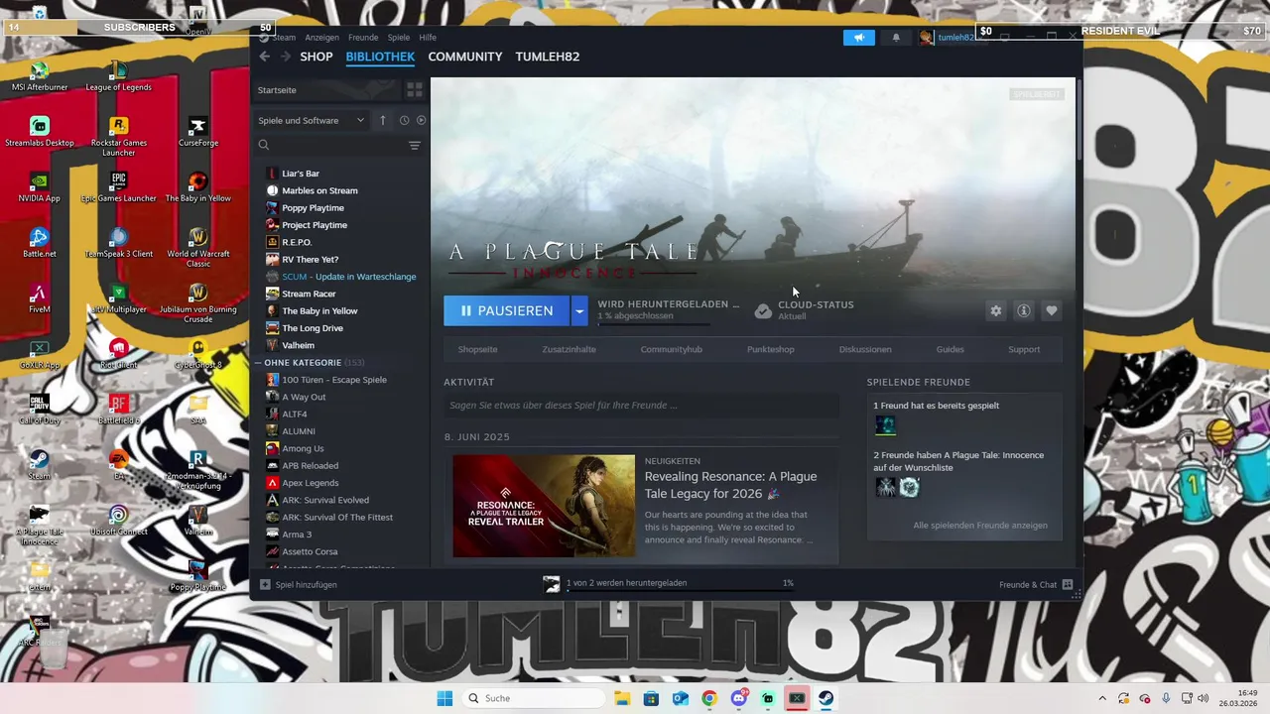Screen dimensions: 1270x714
Task: Open the Anzeigen menu
Action: [321, 38]
